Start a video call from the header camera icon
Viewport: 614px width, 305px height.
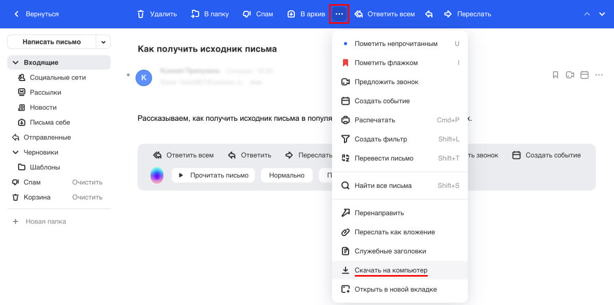570,75
